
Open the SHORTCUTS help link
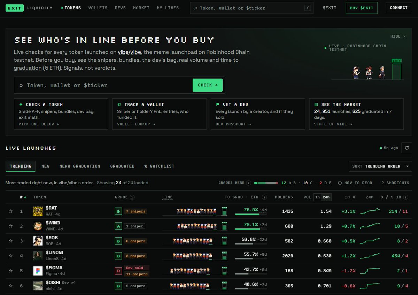click(x=395, y=183)
